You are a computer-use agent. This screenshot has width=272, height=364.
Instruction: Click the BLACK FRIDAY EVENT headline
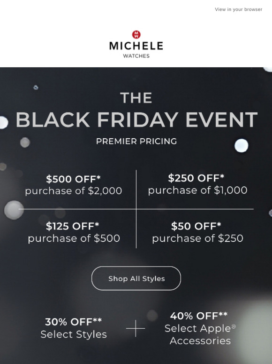point(136,120)
